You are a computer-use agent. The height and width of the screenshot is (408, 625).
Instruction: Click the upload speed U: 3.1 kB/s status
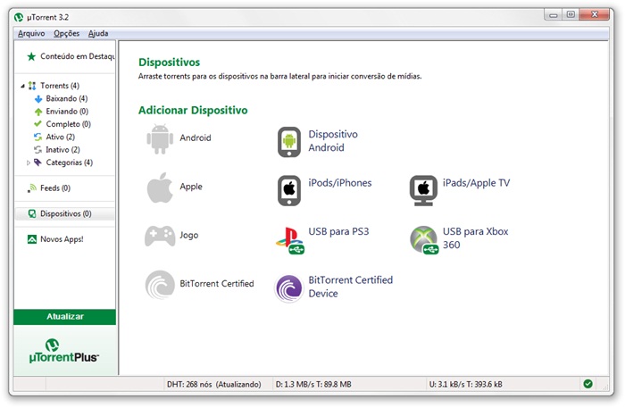pyautogui.click(x=465, y=384)
